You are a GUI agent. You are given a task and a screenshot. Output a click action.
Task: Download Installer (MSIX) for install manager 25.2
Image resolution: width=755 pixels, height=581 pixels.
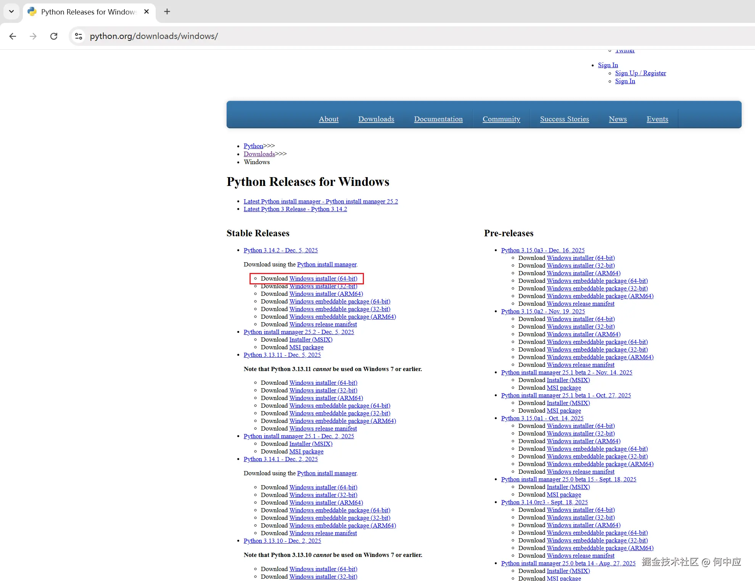click(311, 340)
